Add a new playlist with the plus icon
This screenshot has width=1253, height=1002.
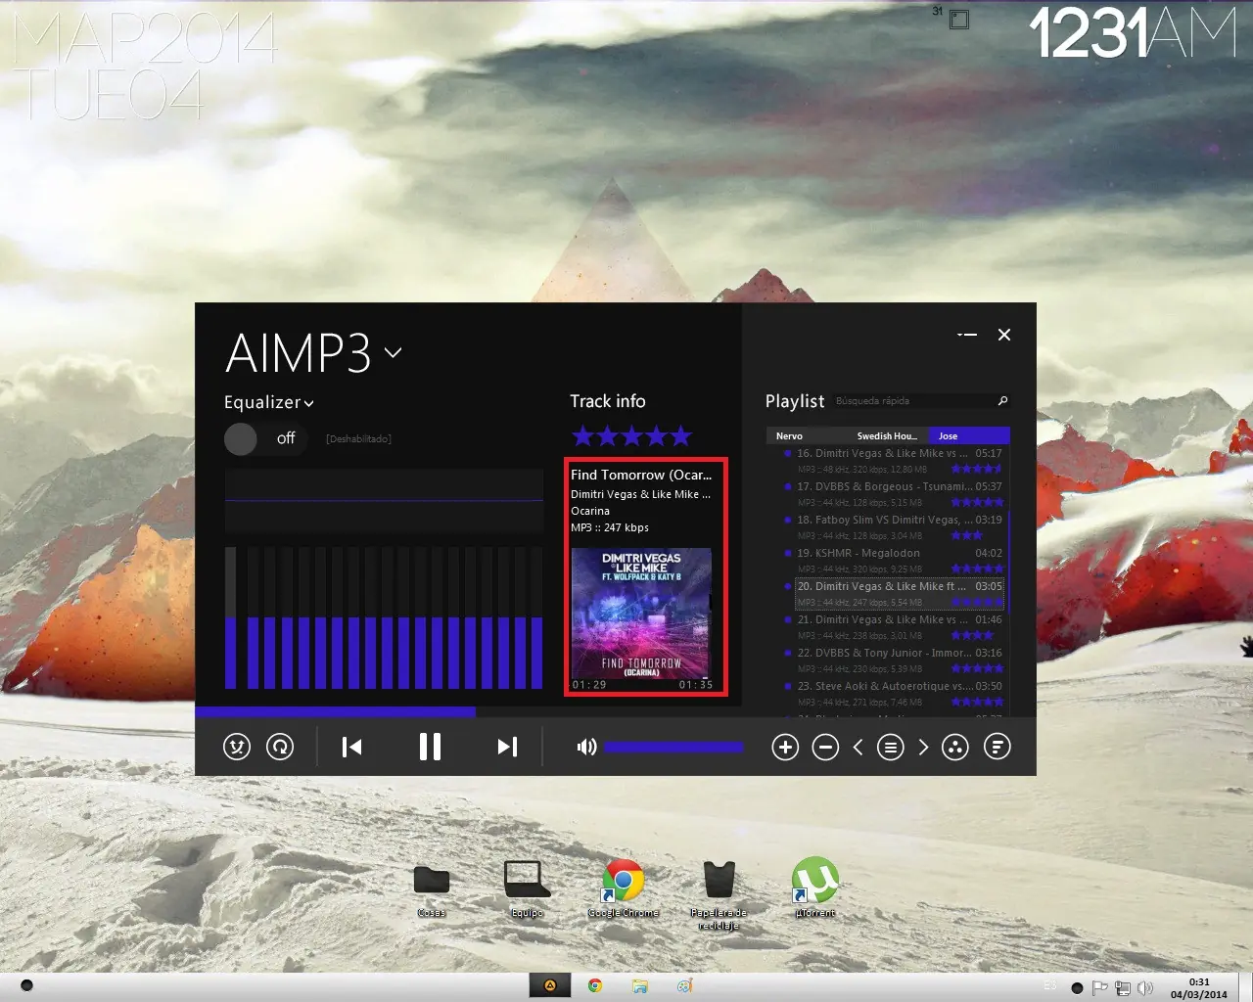coord(785,747)
